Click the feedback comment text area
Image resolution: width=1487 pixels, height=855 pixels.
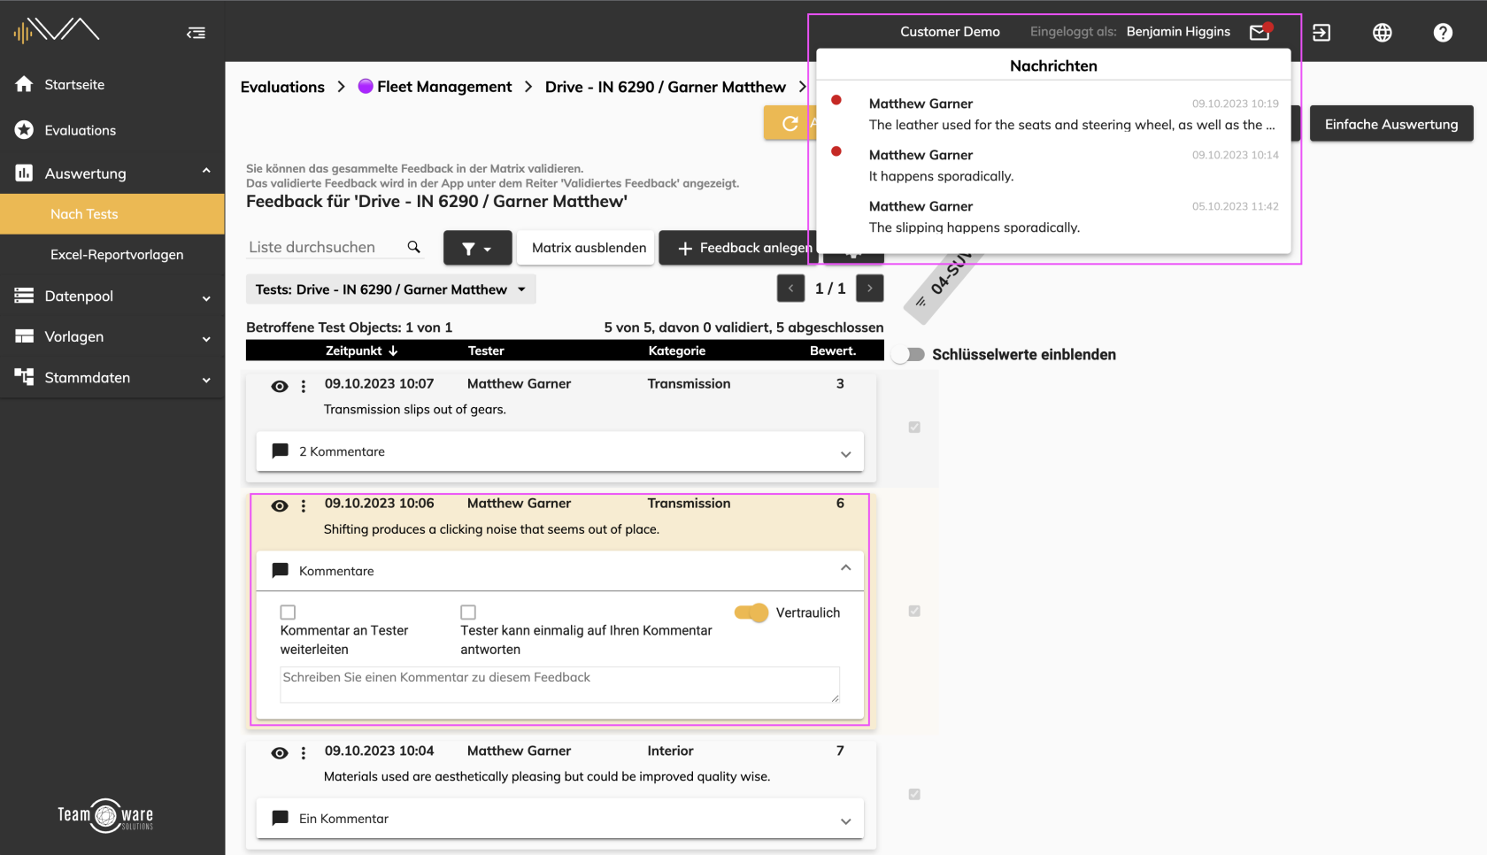559,685
